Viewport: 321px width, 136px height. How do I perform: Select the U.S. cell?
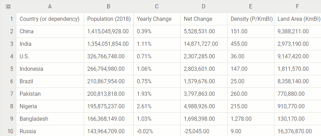point(50,57)
